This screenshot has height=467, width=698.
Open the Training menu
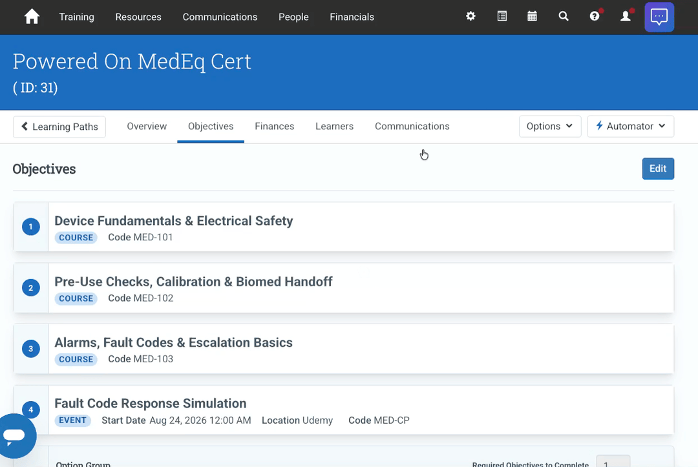click(76, 17)
